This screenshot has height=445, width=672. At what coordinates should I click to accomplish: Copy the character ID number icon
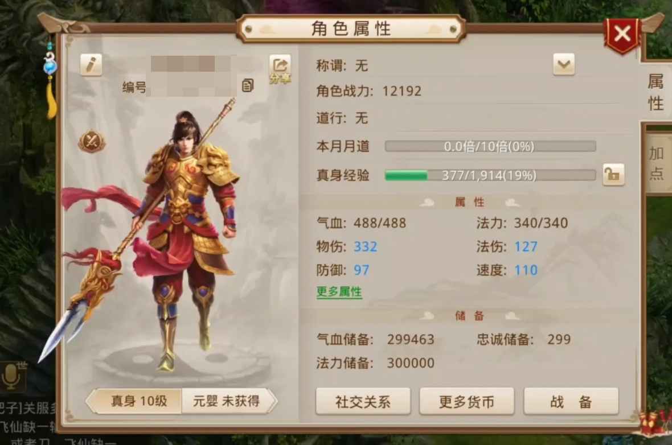coord(248,85)
